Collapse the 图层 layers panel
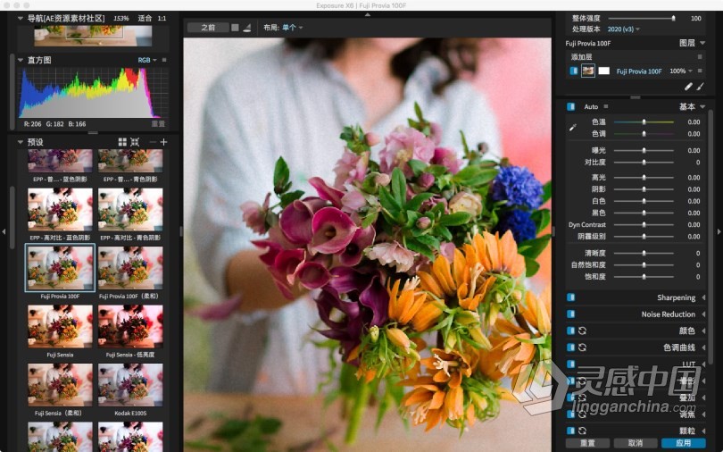The width and height of the screenshot is (723, 452). (702, 43)
